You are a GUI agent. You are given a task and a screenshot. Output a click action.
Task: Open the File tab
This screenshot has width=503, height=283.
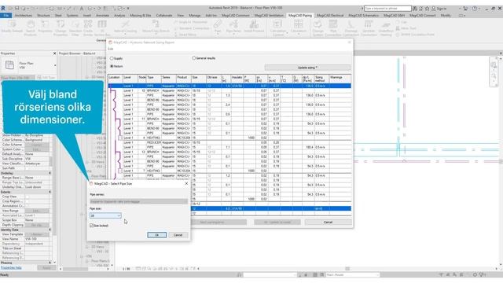[6, 16]
